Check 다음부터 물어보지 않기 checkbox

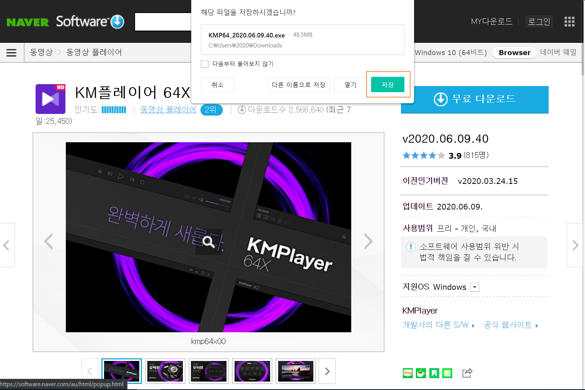pos(205,64)
